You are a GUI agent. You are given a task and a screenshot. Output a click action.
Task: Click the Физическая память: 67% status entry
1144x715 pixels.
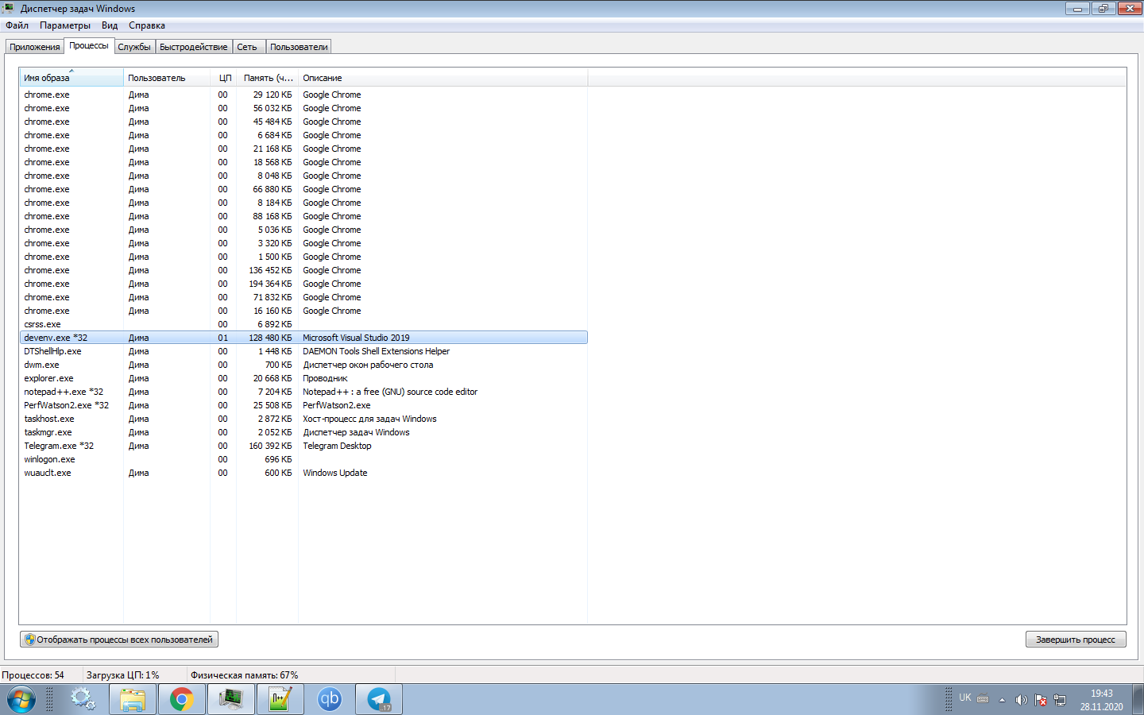244,675
